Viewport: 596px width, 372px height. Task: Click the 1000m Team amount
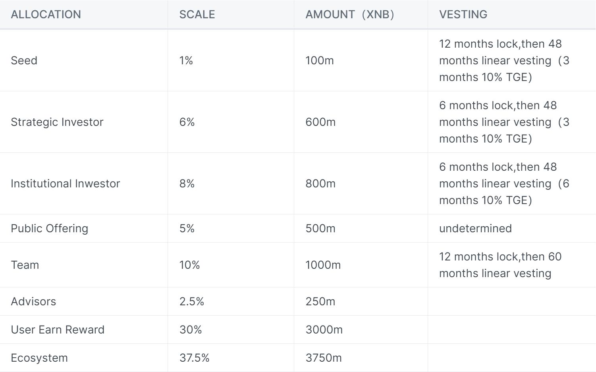[323, 265]
